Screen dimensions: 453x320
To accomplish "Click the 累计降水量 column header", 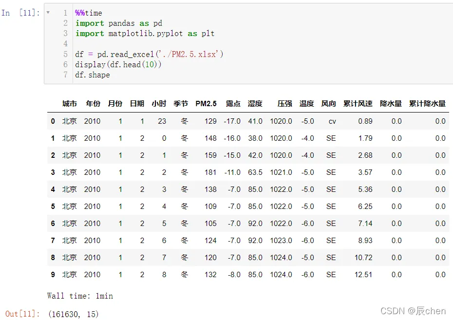I will 427,104.
